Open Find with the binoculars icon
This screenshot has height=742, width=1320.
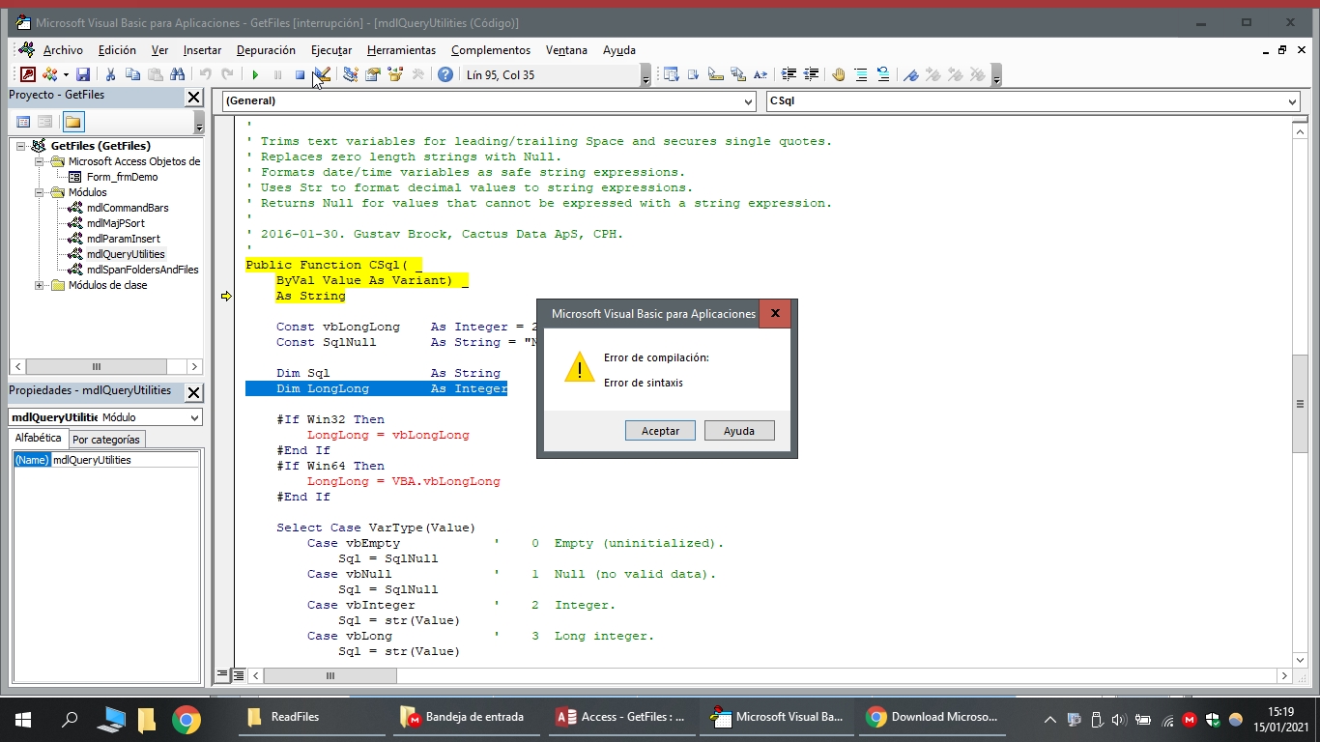(x=177, y=74)
